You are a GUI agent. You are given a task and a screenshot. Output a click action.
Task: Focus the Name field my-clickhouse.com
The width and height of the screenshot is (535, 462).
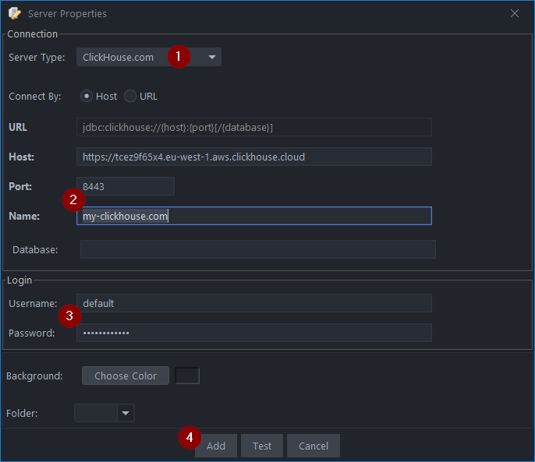(254, 216)
